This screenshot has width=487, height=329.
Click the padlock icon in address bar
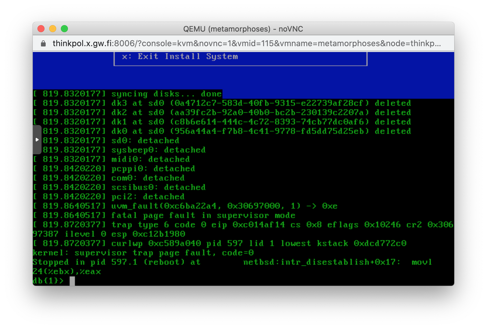tap(43, 44)
